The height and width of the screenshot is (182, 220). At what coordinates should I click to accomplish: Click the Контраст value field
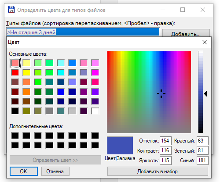pos(165,150)
